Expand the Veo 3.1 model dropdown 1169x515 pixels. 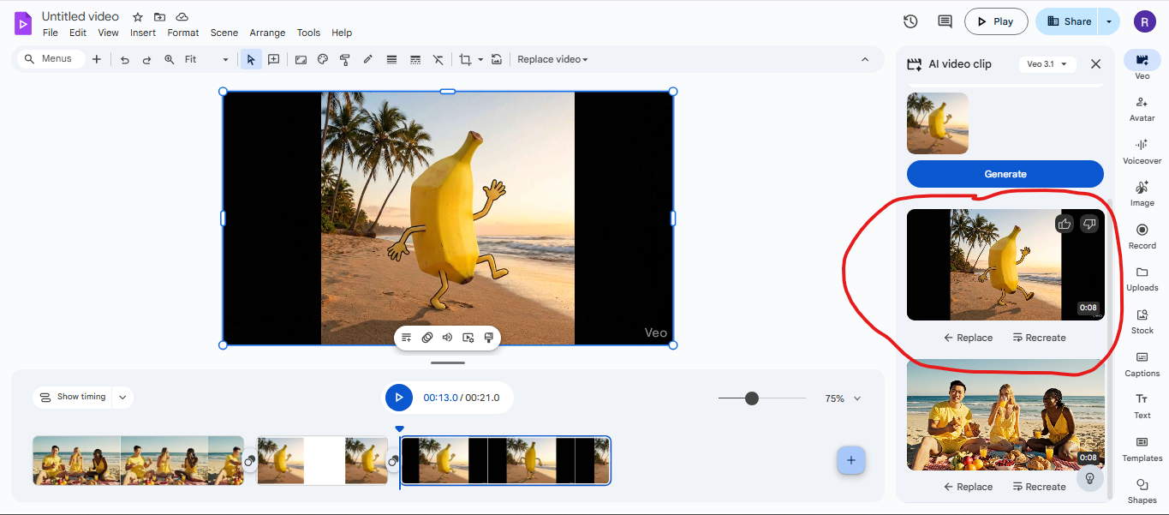click(1047, 64)
